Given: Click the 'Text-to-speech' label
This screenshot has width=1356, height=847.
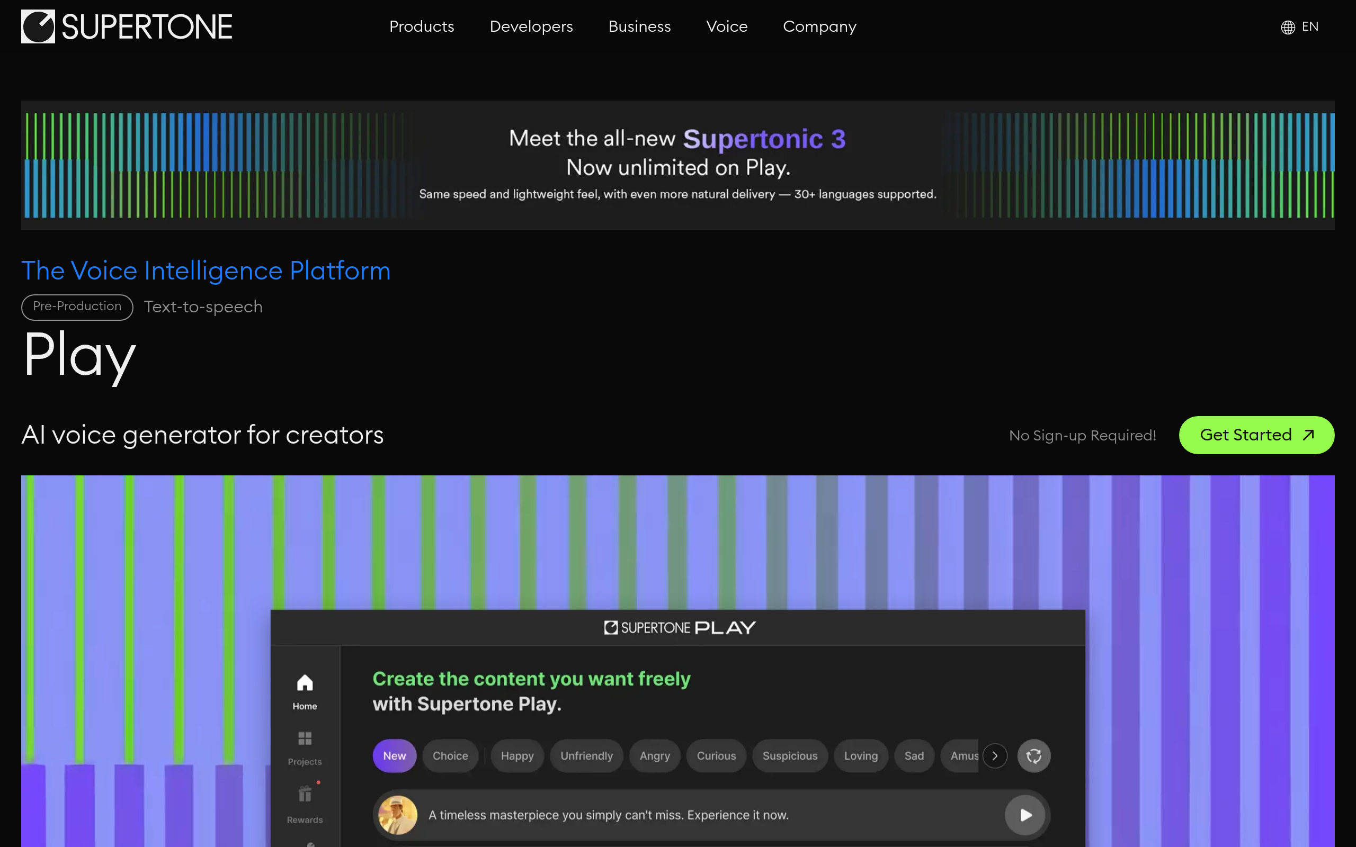Looking at the screenshot, I should pos(203,307).
